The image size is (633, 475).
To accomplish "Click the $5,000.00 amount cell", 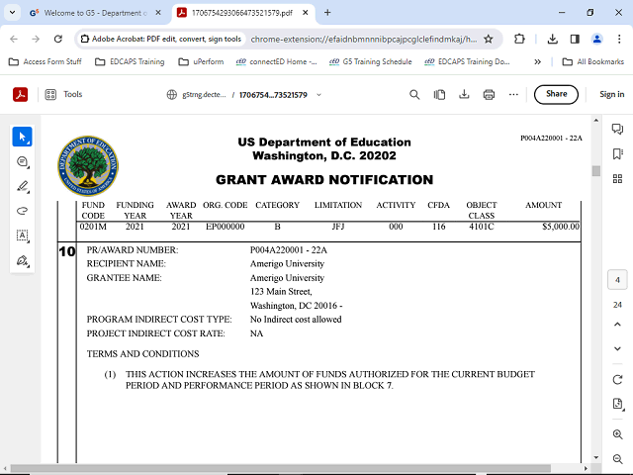I will pyautogui.click(x=561, y=227).
